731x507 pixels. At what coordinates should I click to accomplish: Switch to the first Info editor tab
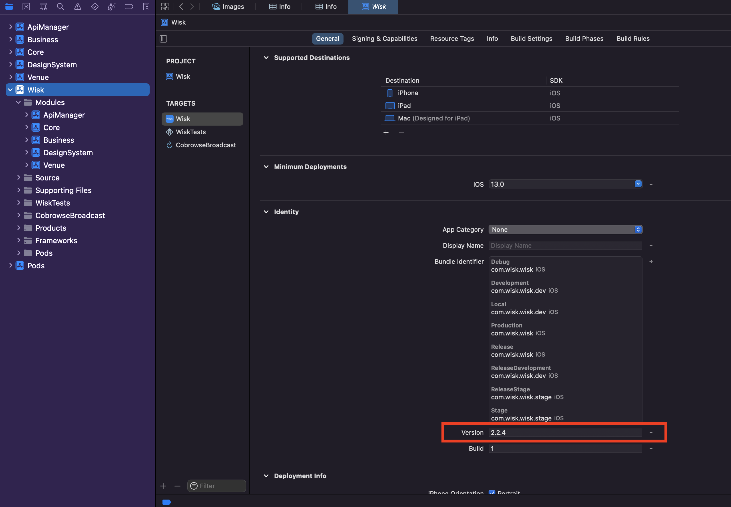coord(280,7)
